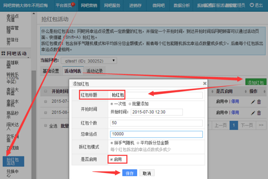This screenshot has height=179, width=268.
Task: Choose 拼手气随机 split mode
Action: pyautogui.click(x=112, y=143)
